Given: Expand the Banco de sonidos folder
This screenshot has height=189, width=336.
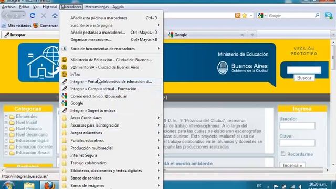Looking at the screenshot, I should pos(111,178).
